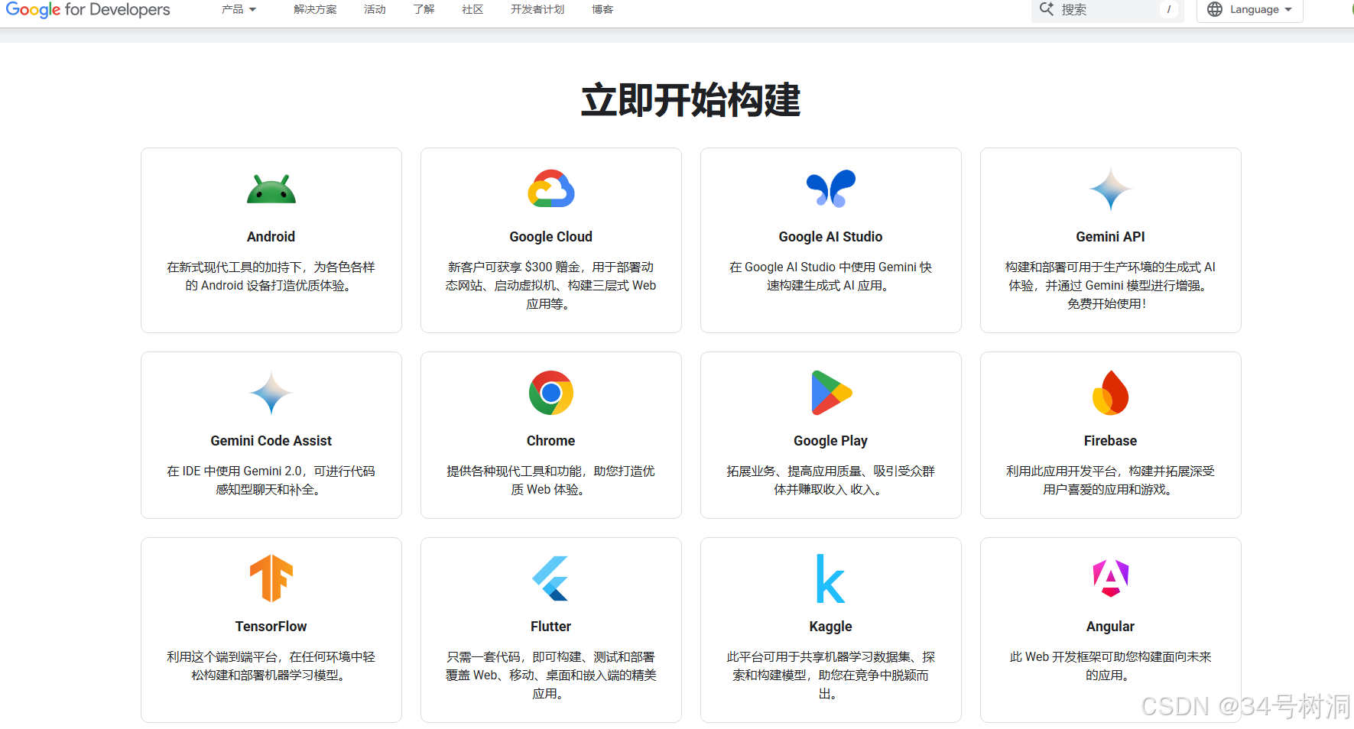Open the Angular title link

pyautogui.click(x=1110, y=627)
